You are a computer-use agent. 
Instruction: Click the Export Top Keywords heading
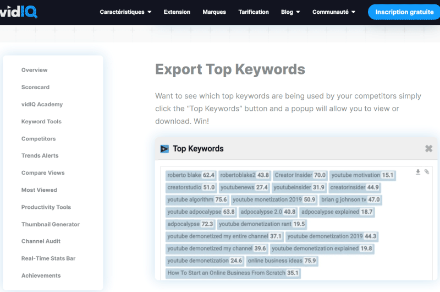tap(230, 69)
